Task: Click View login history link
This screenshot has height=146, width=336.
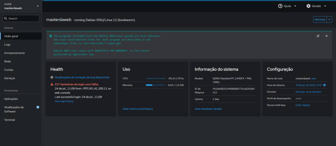Action: (x=64, y=101)
